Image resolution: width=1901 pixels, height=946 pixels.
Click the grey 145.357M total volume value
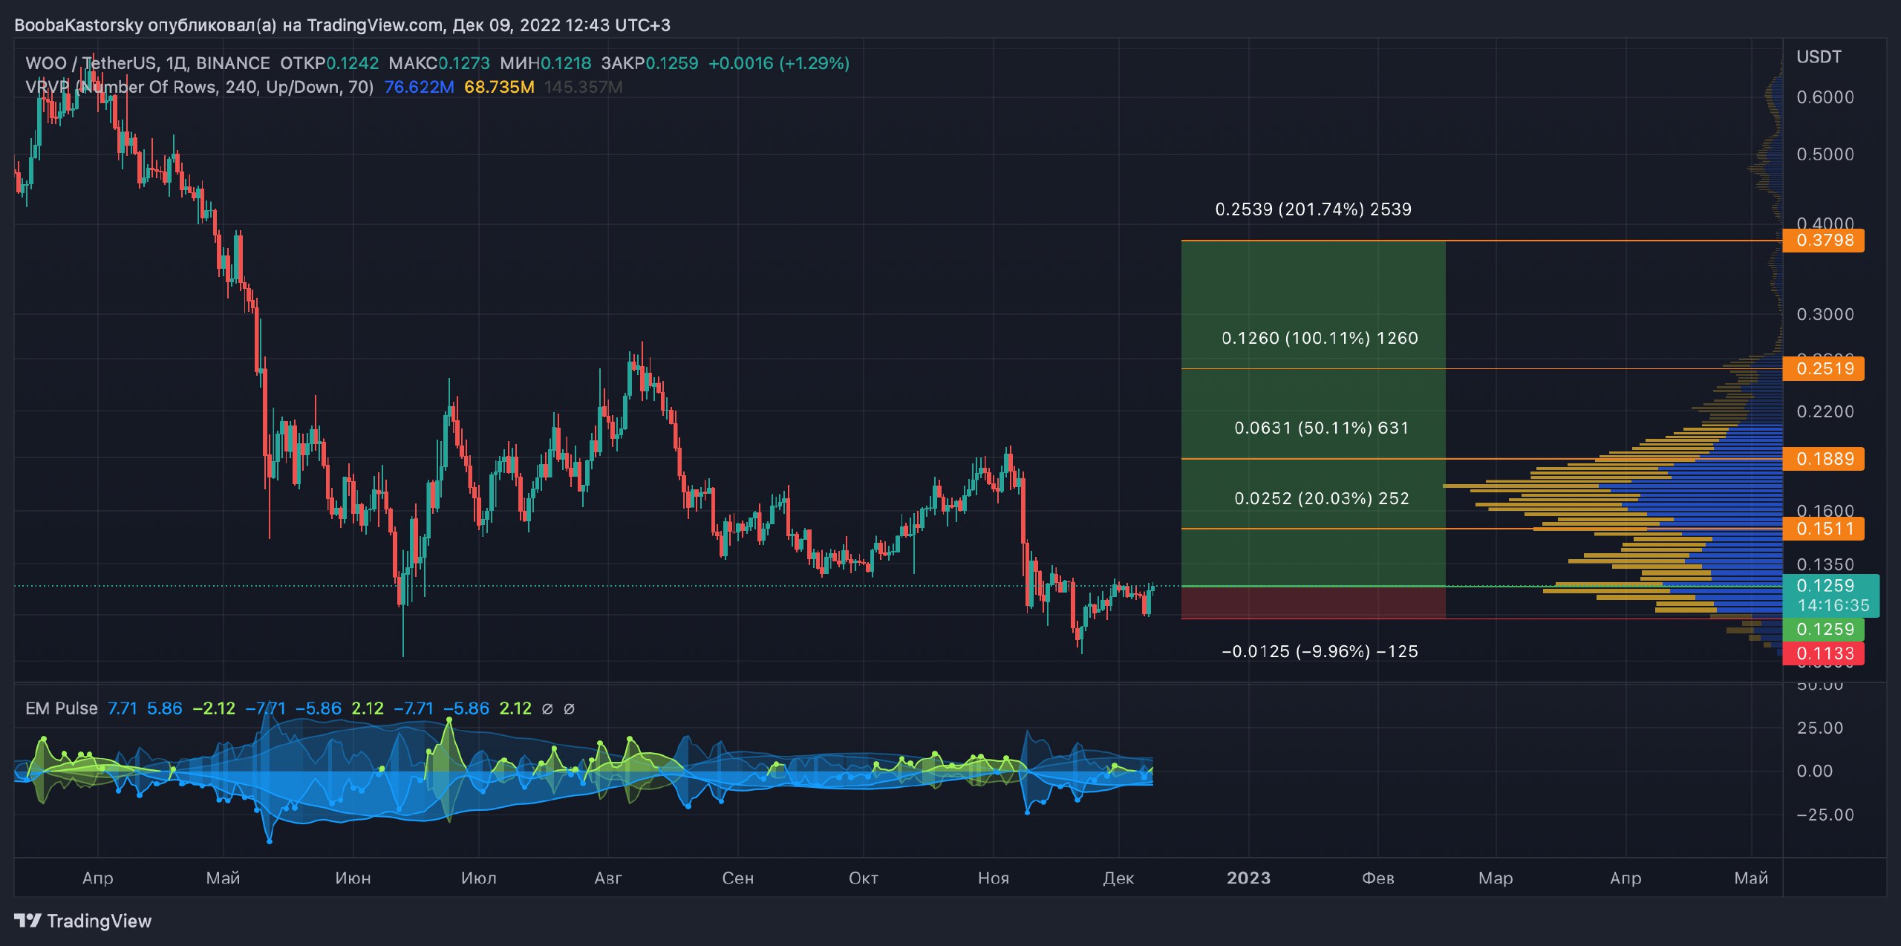coord(583,87)
